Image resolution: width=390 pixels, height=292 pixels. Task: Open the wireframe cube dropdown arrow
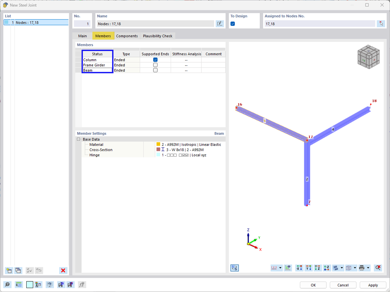[x=355, y=268]
